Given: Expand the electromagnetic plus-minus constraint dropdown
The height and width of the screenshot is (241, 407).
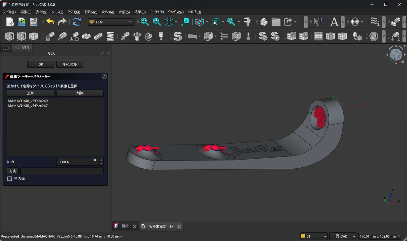Looking at the screenshot, I should click(362, 22).
